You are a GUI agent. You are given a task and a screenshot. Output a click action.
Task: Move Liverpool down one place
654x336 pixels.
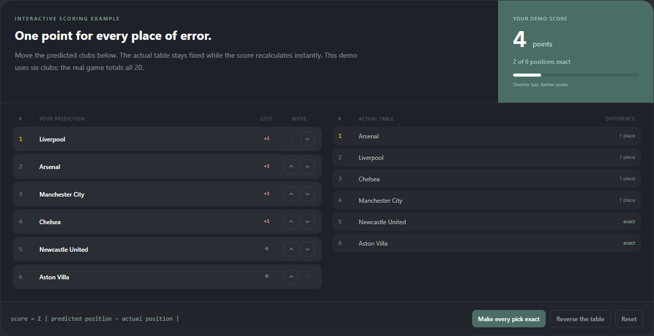[307, 139]
